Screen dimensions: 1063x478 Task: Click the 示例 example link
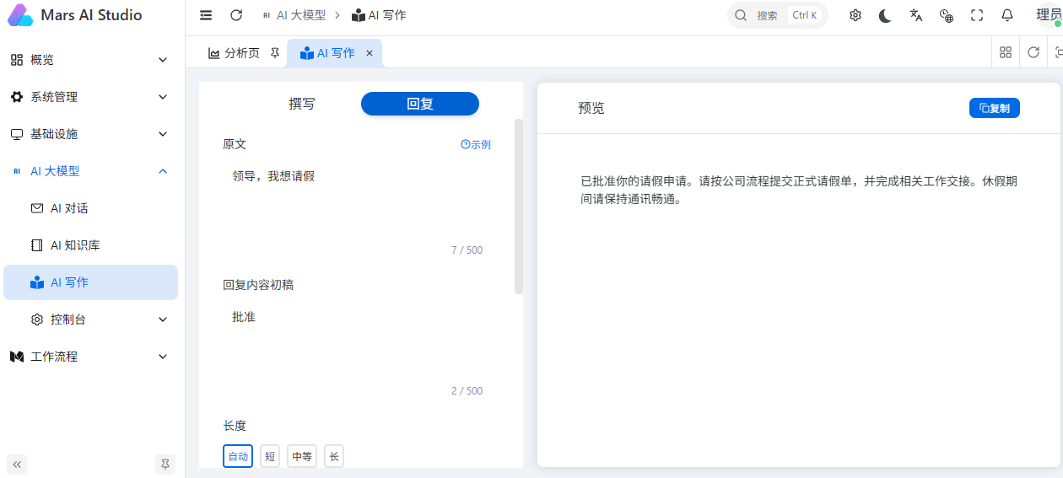(476, 145)
